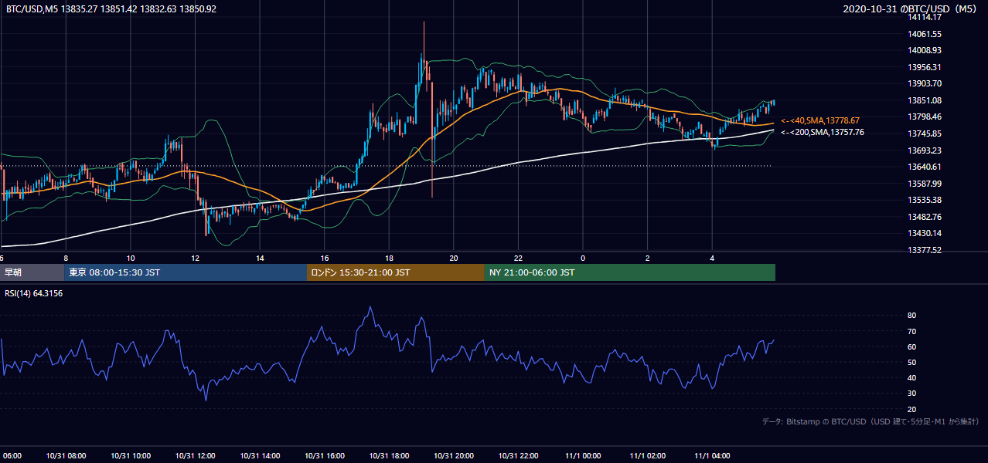
Task: Click the 13640.61 price axis label
Action: click(925, 167)
